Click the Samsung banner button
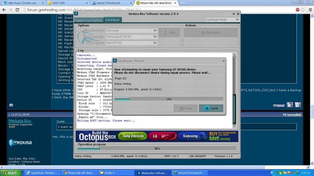The width and height of the screenshot is (314, 176). [193, 136]
